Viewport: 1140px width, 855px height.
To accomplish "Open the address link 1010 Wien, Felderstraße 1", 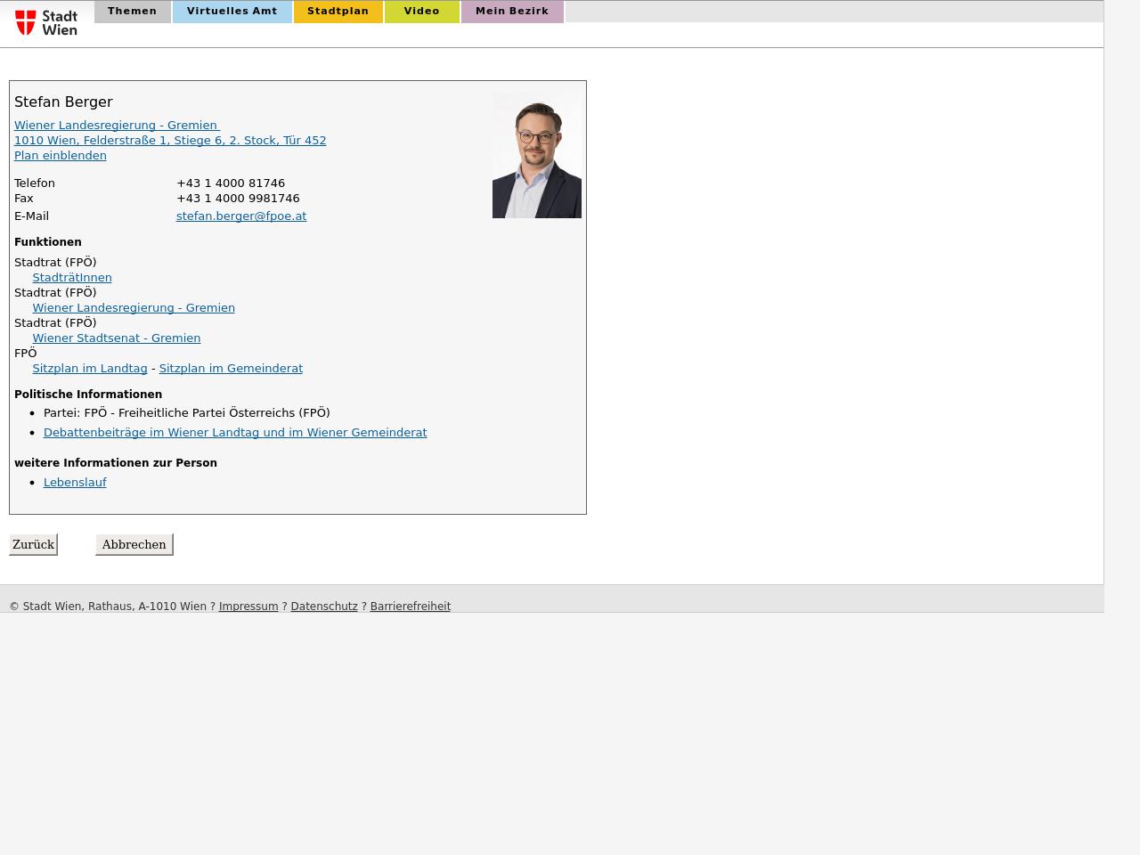I will 170,141.
